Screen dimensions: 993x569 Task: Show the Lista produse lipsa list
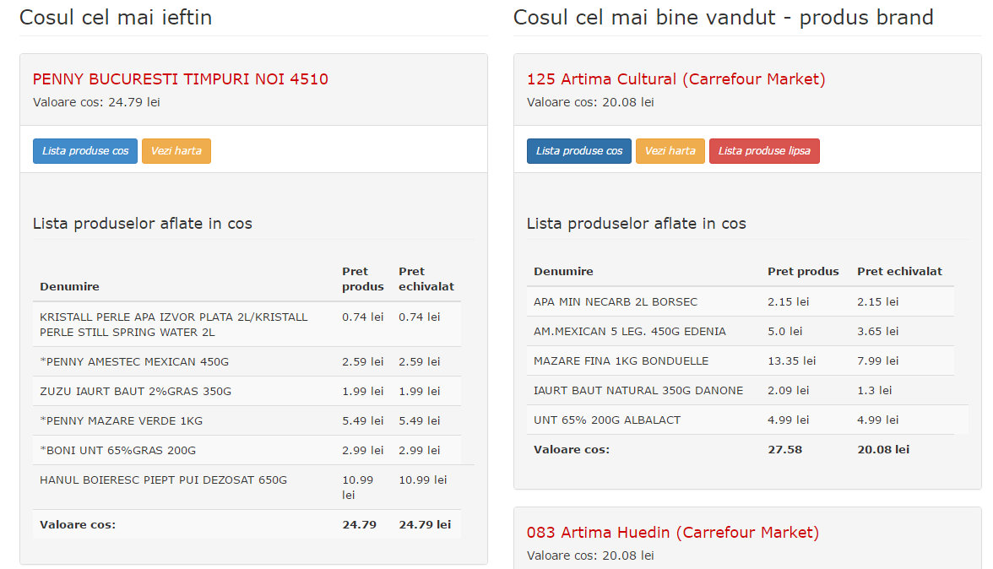click(x=764, y=151)
